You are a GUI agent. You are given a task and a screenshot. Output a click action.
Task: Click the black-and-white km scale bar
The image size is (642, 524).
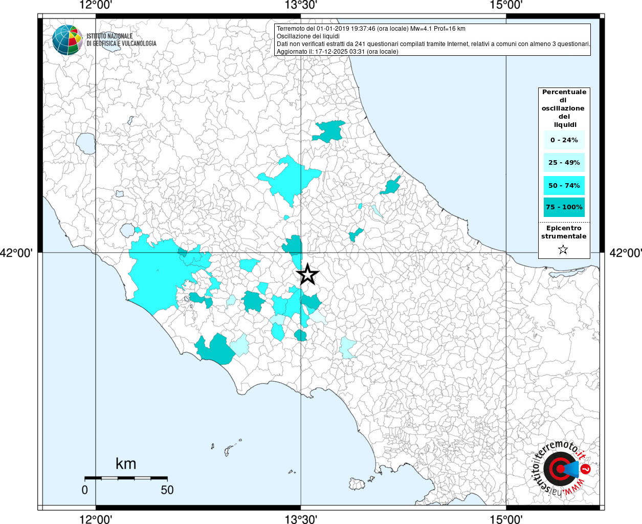[125, 478]
